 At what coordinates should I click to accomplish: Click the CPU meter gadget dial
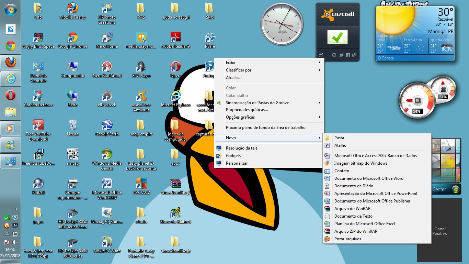click(417, 100)
